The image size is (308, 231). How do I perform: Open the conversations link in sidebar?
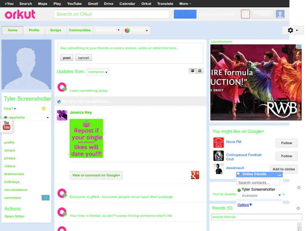tap(16, 190)
